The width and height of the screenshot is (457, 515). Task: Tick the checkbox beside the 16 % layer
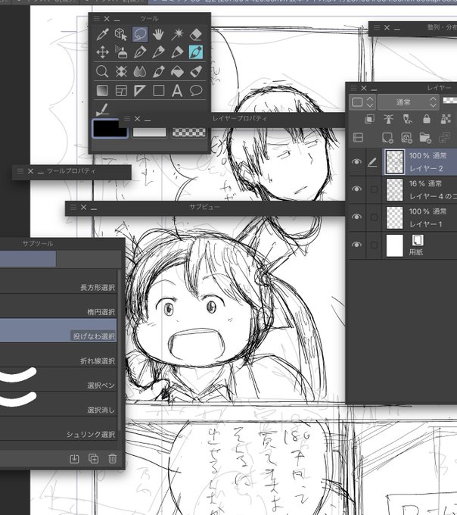[374, 189]
